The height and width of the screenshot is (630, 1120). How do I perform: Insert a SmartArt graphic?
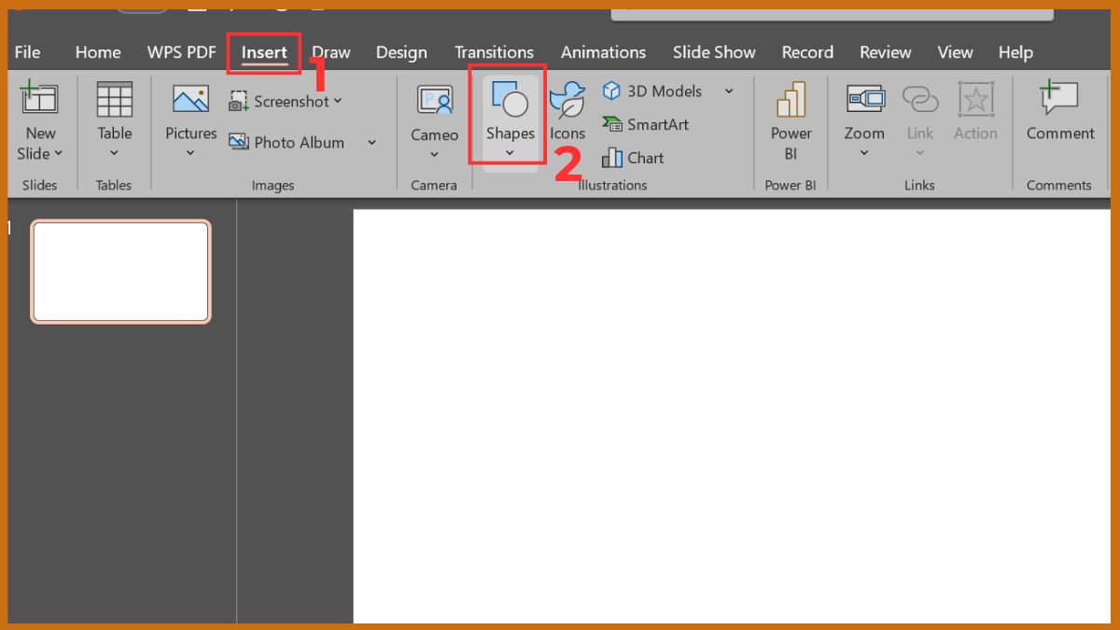coord(647,124)
